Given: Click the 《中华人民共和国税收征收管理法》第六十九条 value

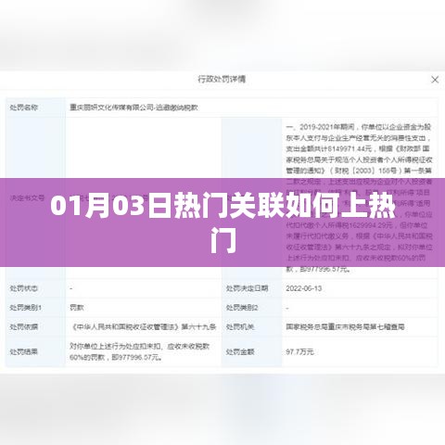Looking at the screenshot, I should click(143, 327).
